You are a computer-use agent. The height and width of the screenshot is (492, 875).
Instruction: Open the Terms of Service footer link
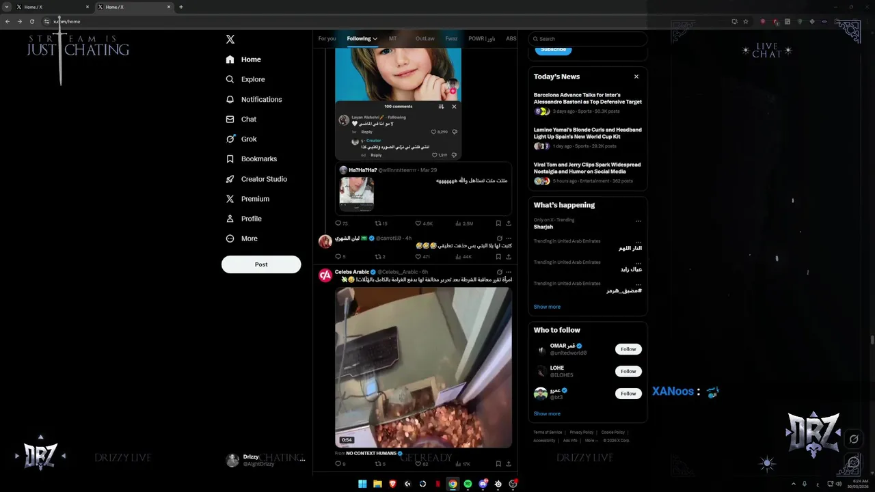[548, 433]
